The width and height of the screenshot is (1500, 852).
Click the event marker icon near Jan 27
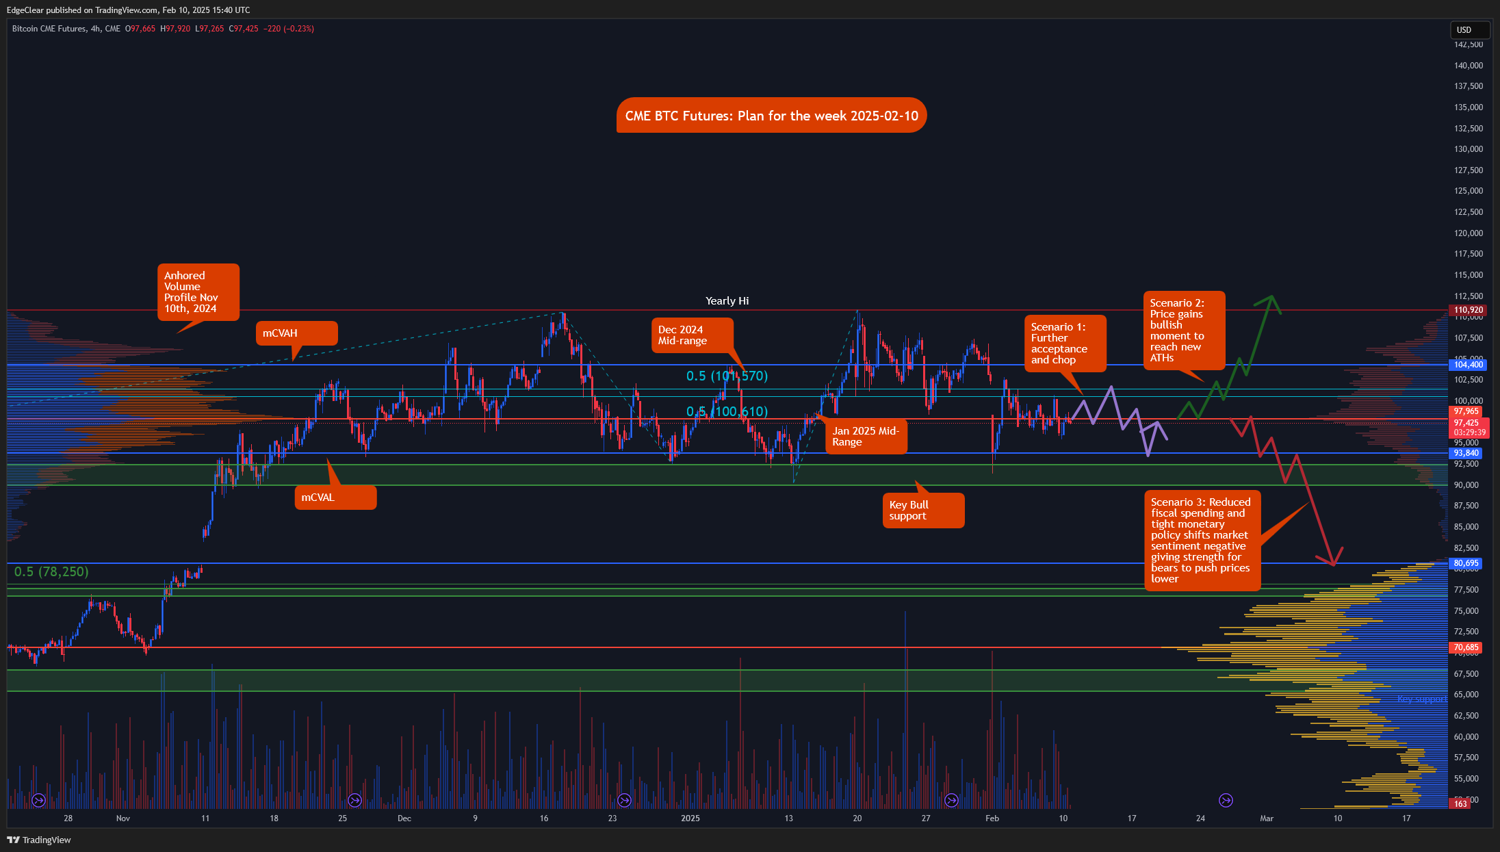click(x=951, y=799)
